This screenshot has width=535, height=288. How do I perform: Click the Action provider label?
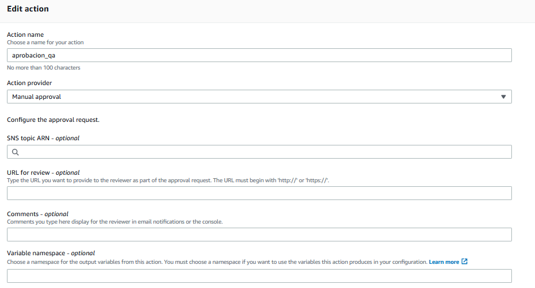(29, 83)
